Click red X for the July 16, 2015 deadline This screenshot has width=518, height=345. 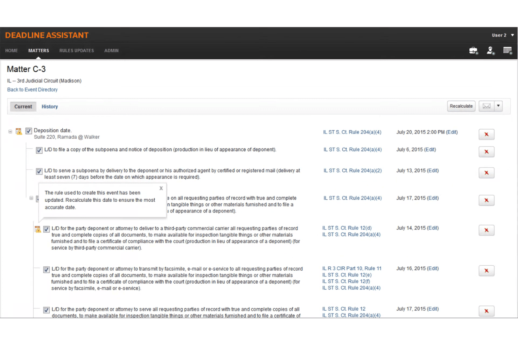[486, 271]
